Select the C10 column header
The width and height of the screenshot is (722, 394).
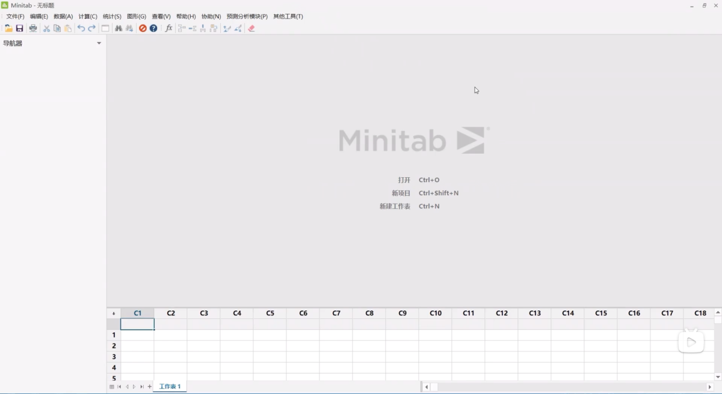coord(436,314)
